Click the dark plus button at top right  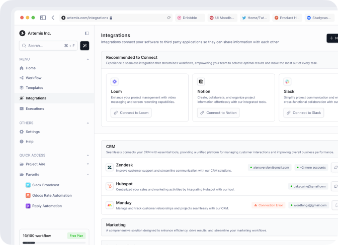pyautogui.click(x=332, y=38)
